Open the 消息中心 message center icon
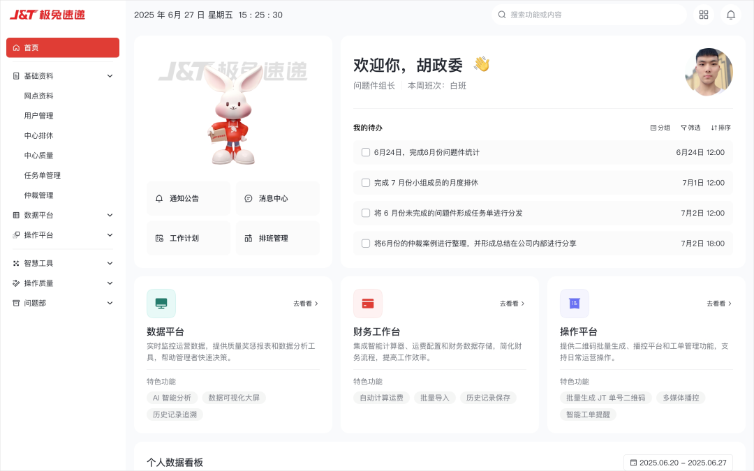Viewport: 754px width, 471px height. tap(248, 198)
